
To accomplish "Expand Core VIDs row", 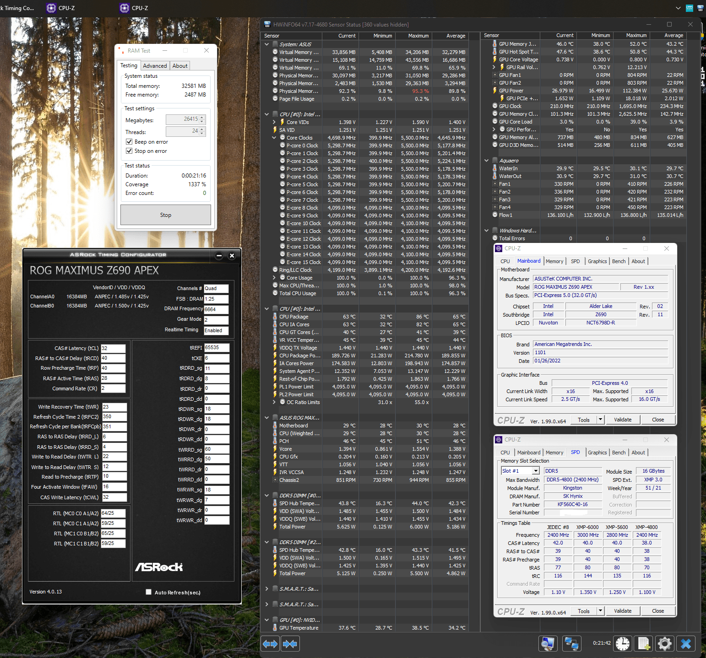I will (x=274, y=122).
